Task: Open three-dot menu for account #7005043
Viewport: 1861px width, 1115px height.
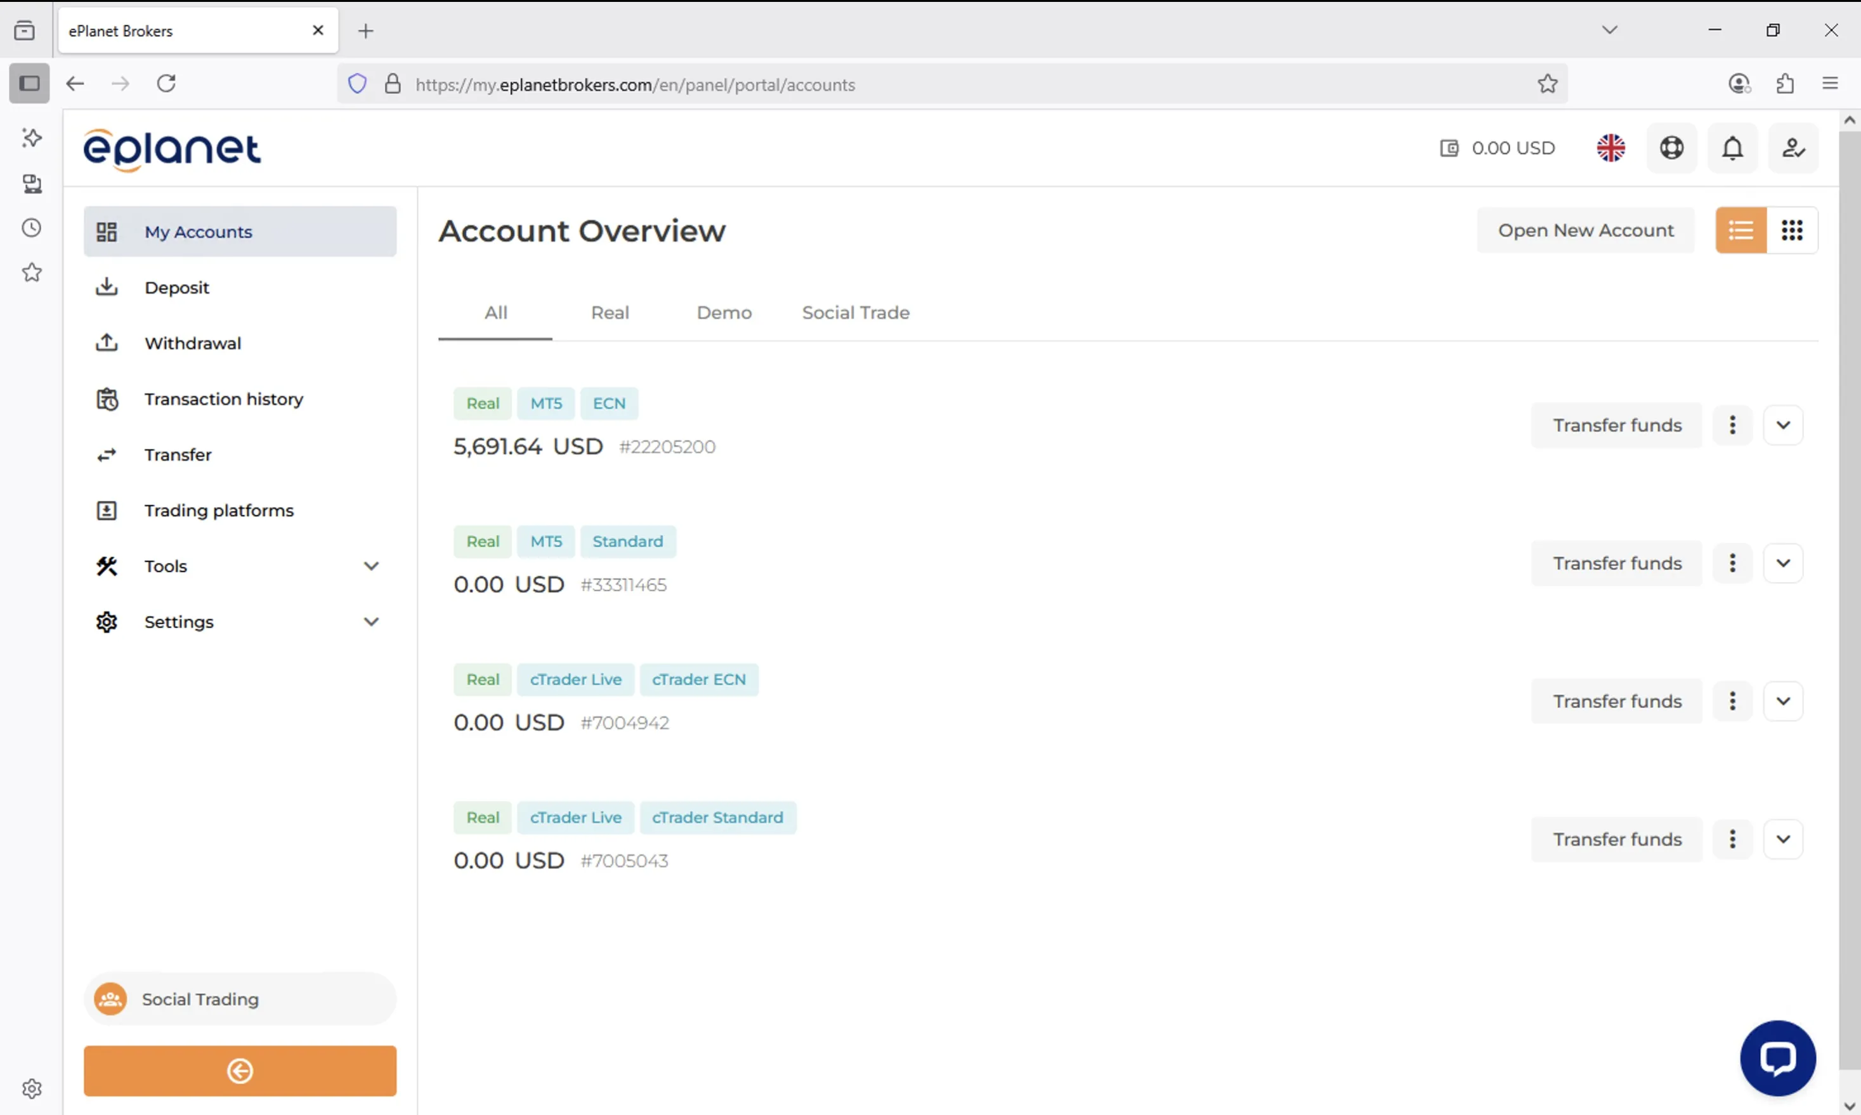Action: [x=1732, y=839]
